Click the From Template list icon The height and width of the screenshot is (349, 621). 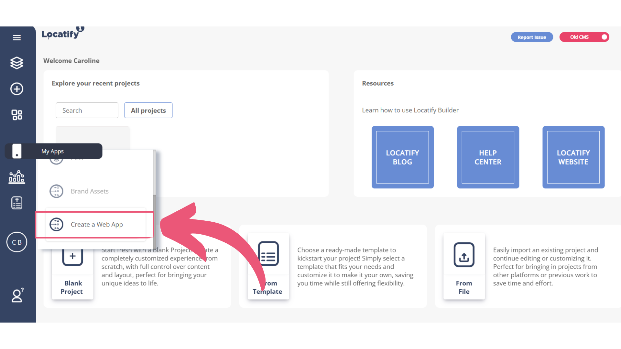coord(268,254)
